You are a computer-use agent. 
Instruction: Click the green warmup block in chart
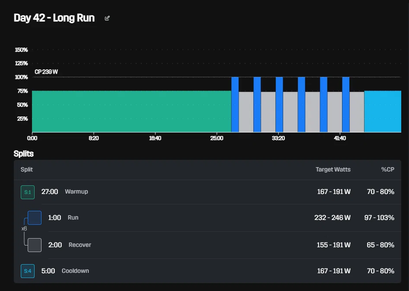131,111
